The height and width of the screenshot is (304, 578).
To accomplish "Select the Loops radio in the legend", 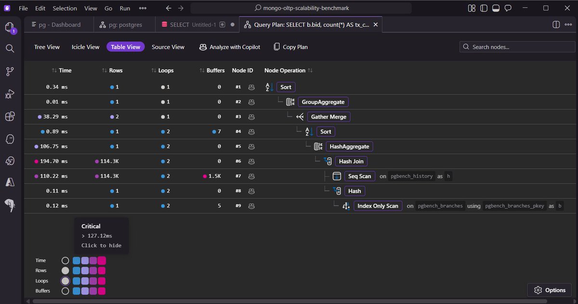I will 66,281.
